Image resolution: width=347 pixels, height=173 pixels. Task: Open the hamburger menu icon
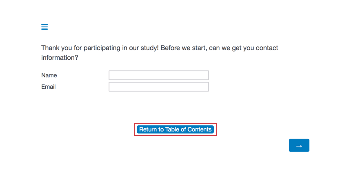44,27
